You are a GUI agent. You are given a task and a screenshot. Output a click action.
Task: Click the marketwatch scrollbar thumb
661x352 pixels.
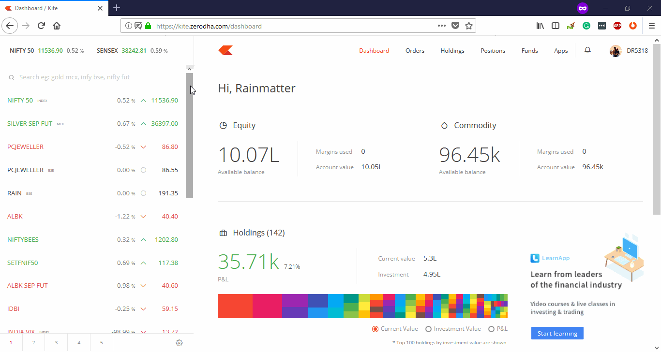190,135
